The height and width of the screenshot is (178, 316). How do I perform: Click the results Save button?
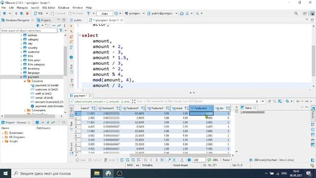(x=81, y=160)
